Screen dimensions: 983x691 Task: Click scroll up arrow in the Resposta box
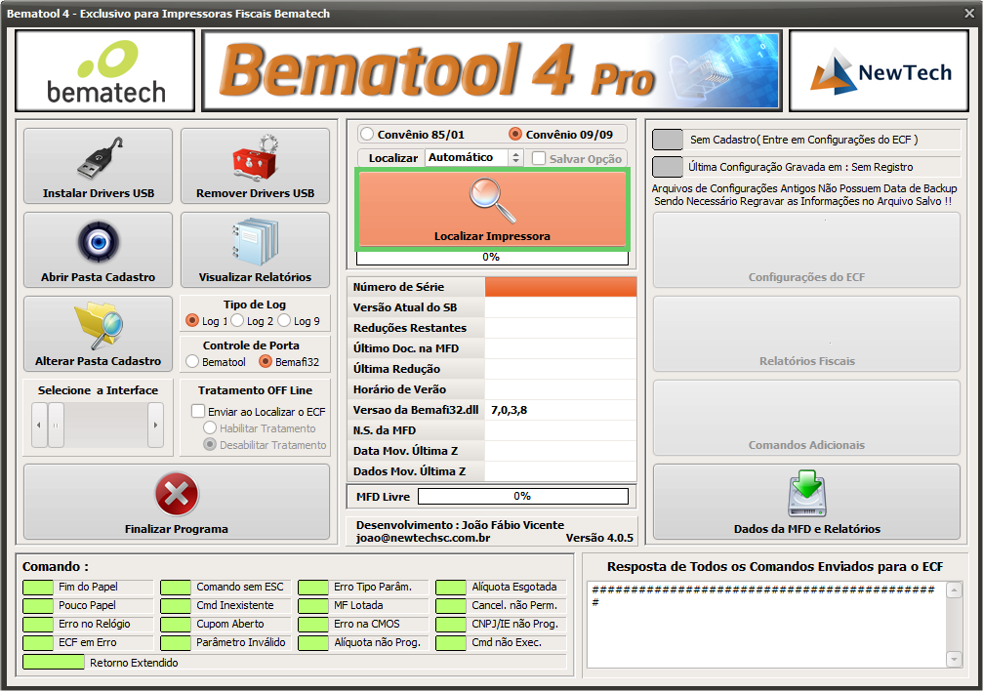(954, 590)
